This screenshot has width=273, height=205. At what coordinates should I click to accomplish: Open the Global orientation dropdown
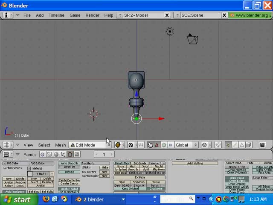(186, 145)
